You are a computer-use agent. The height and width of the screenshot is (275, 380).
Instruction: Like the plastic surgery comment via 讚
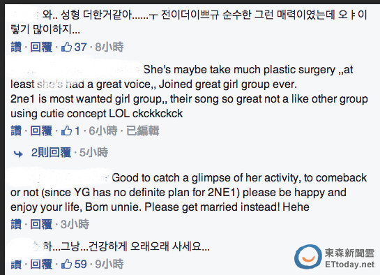click(x=16, y=131)
